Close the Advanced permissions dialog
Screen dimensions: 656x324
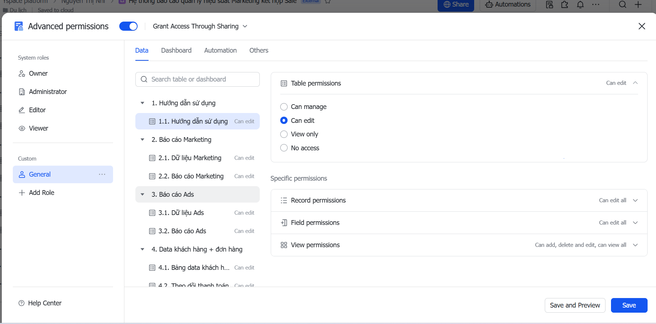click(642, 26)
